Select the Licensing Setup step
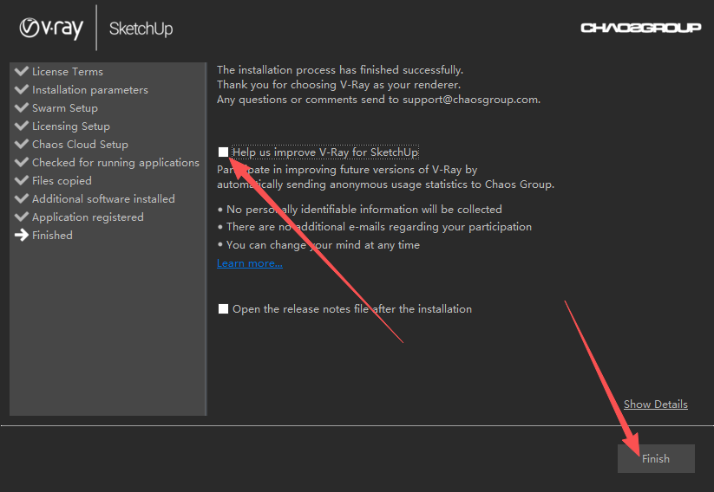The image size is (714, 492). (x=71, y=126)
